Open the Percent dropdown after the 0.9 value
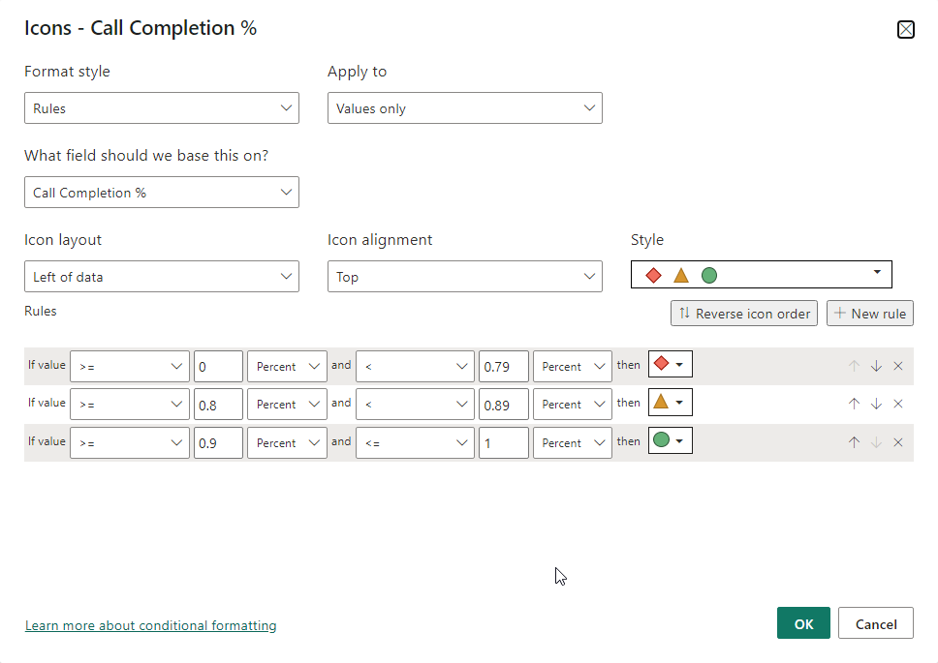Image resolution: width=938 pixels, height=663 pixels. click(x=287, y=442)
